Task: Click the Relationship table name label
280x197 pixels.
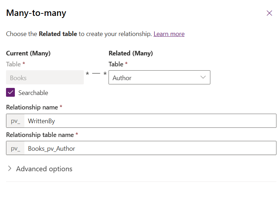Action: tap(40, 135)
